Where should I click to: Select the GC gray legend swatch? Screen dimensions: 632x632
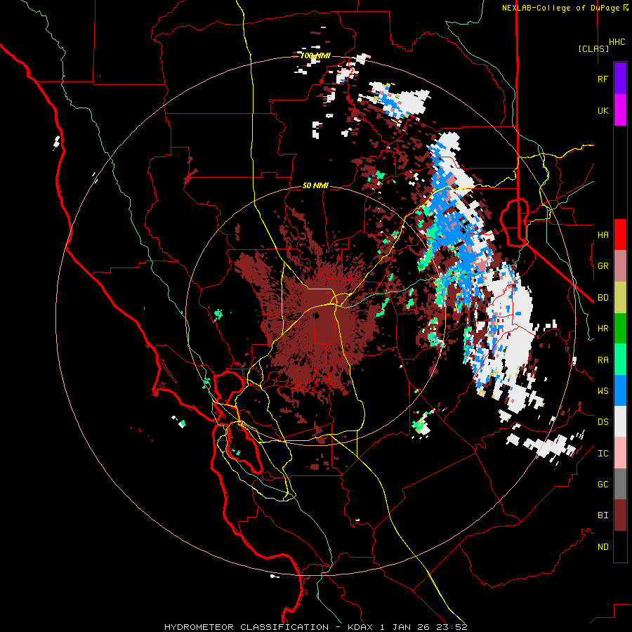click(x=620, y=485)
